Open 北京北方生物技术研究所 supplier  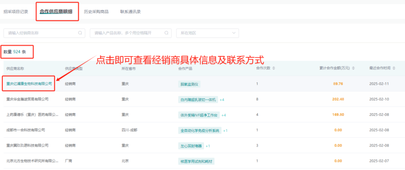tap(32, 161)
